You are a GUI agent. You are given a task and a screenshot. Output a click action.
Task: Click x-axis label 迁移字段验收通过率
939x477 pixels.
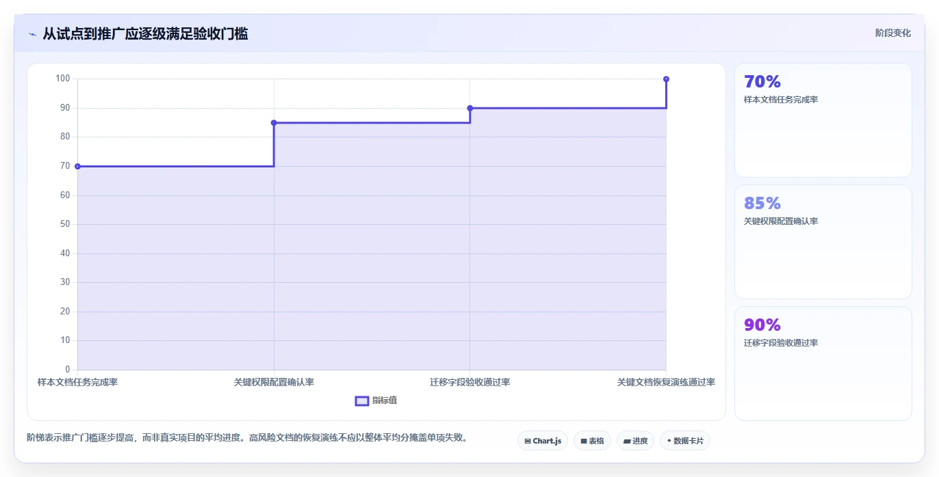tap(470, 382)
